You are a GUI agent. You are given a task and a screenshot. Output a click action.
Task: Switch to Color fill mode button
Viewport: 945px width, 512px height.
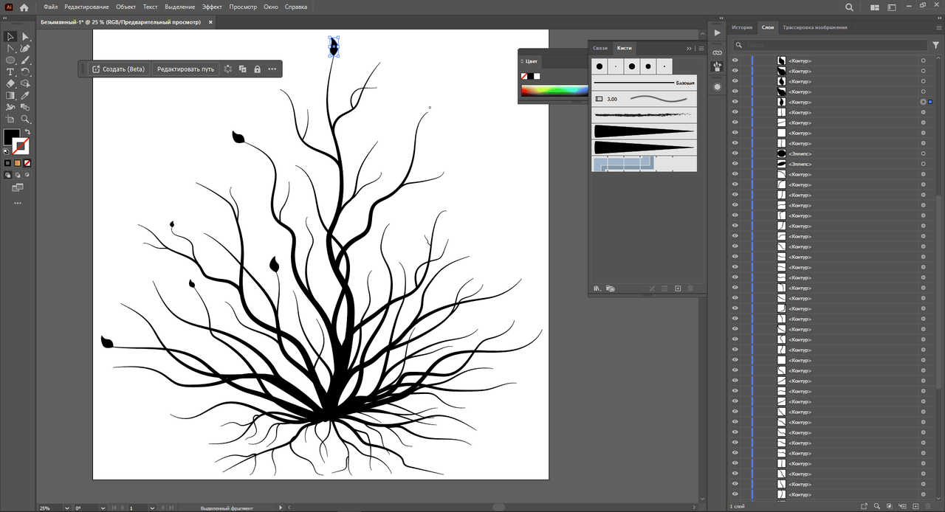click(x=7, y=162)
